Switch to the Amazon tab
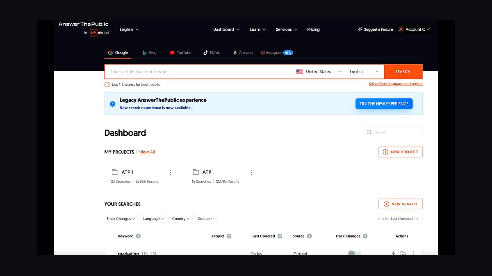 243,53
